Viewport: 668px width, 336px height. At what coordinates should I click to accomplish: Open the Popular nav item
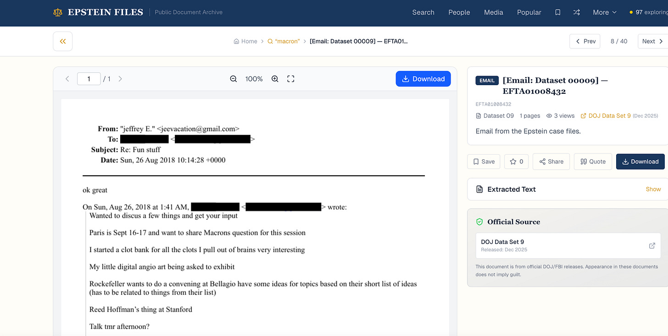click(x=529, y=12)
